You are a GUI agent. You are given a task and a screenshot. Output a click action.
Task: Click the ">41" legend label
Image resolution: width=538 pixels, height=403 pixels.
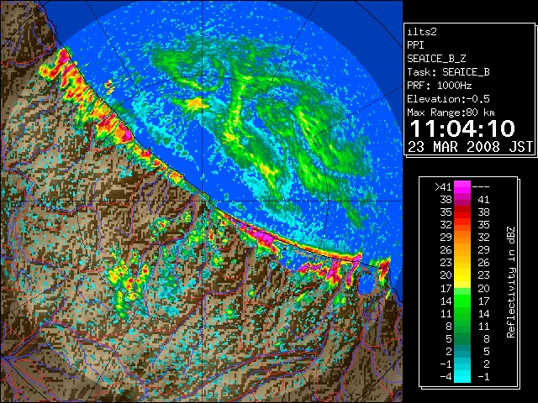[443, 186]
